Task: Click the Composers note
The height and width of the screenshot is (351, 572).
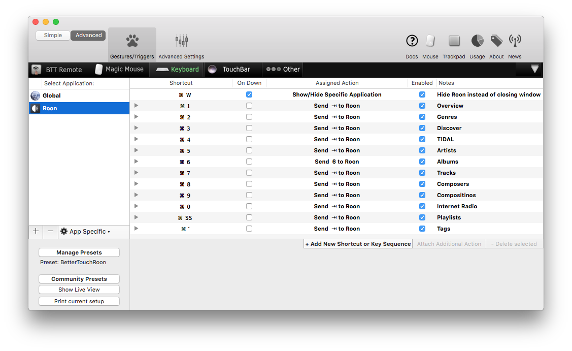Action: [453, 184]
